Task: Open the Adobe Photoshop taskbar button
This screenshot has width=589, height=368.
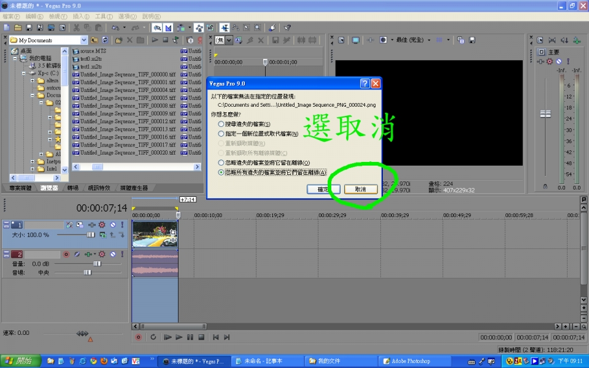Action: coord(410,361)
